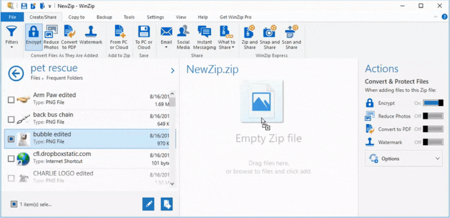Click the file list scrollbar down arrow
Screen dimensions: 450x218
(x=172, y=184)
